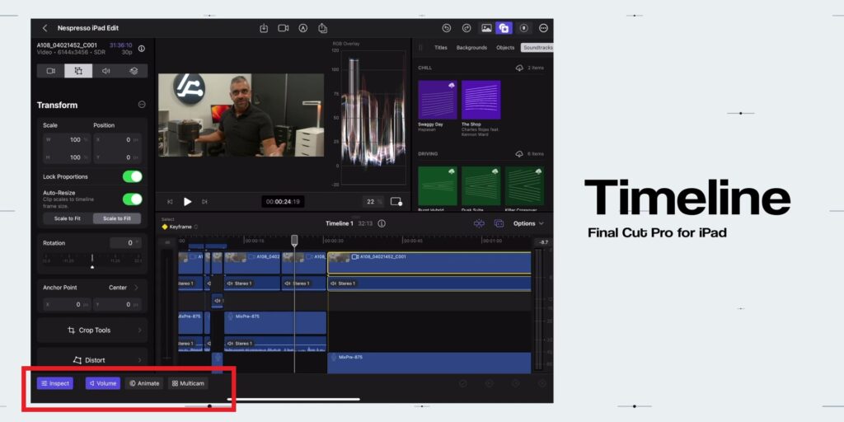
Task: Open the Titles browser tab
Action: [441, 47]
